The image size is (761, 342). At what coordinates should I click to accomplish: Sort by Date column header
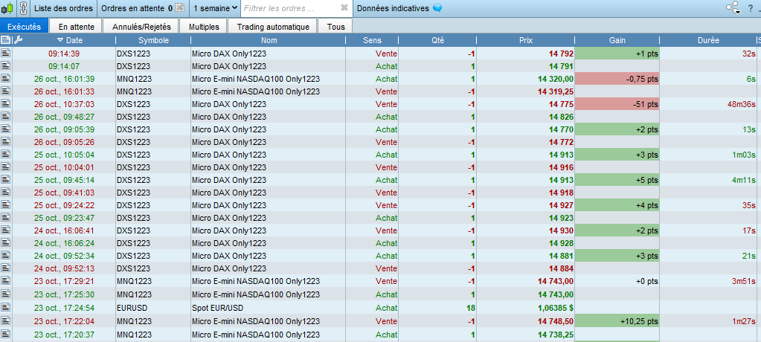pyautogui.click(x=70, y=40)
